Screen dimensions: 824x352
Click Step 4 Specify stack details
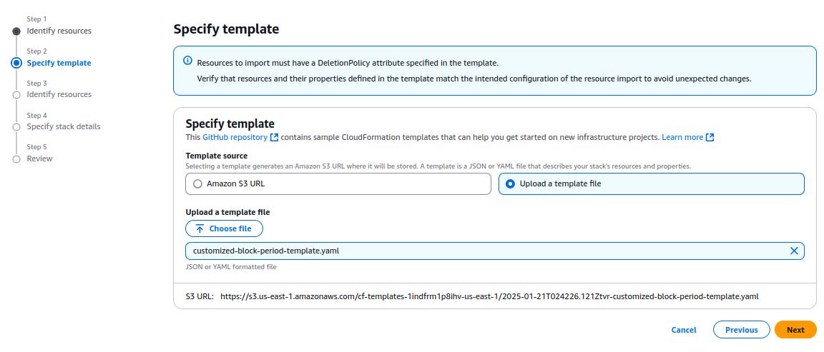point(64,126)
